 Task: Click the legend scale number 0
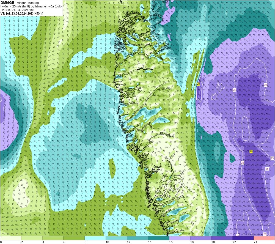click(x=1, y=242)
